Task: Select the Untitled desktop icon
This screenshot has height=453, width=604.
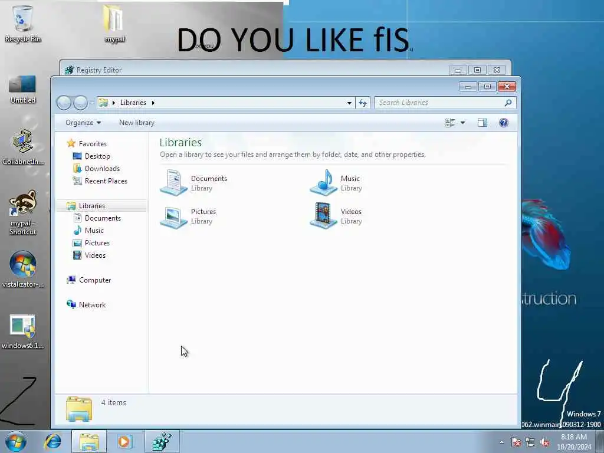Action: [x=23, y=90]
